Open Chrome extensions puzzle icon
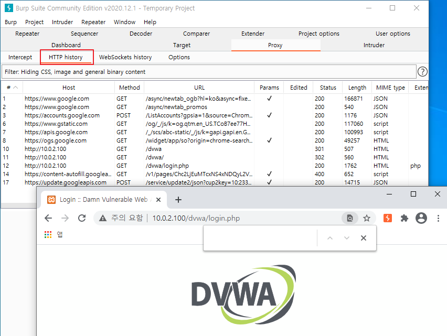This screenshot has width=447, height=336. point(404,218)
